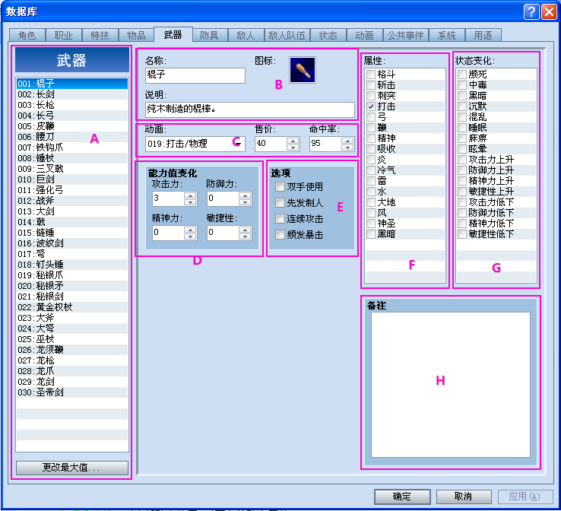The height and width of the screenshot is (511, 561).
Task: Go to the 物品 tab
Action: [136, 35]
